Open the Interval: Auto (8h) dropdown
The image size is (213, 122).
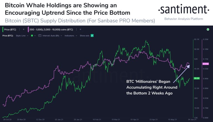click(52, 36)
